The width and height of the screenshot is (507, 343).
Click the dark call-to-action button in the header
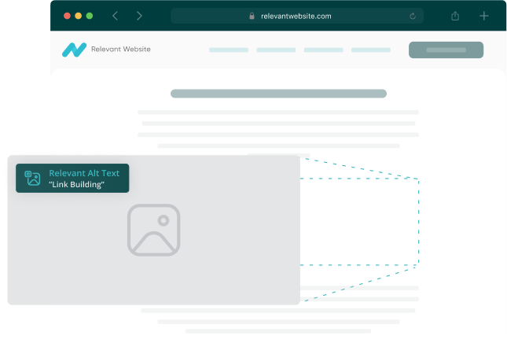pyautogui.click(x=446, y=50)
